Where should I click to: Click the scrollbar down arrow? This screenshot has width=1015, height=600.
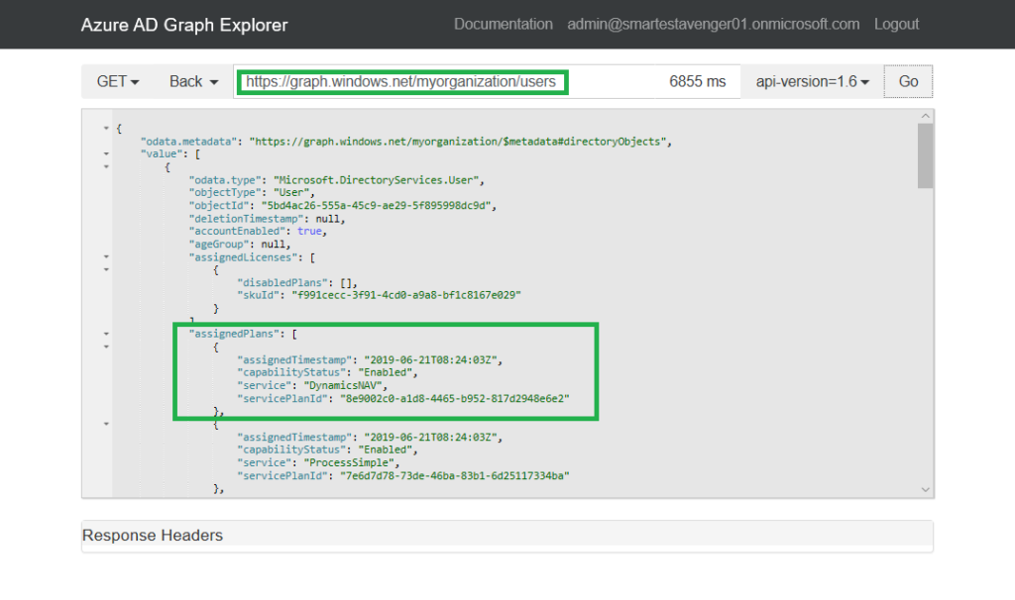(x=925, y=488)
